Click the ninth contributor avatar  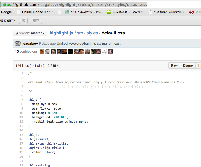coord(87,51)
